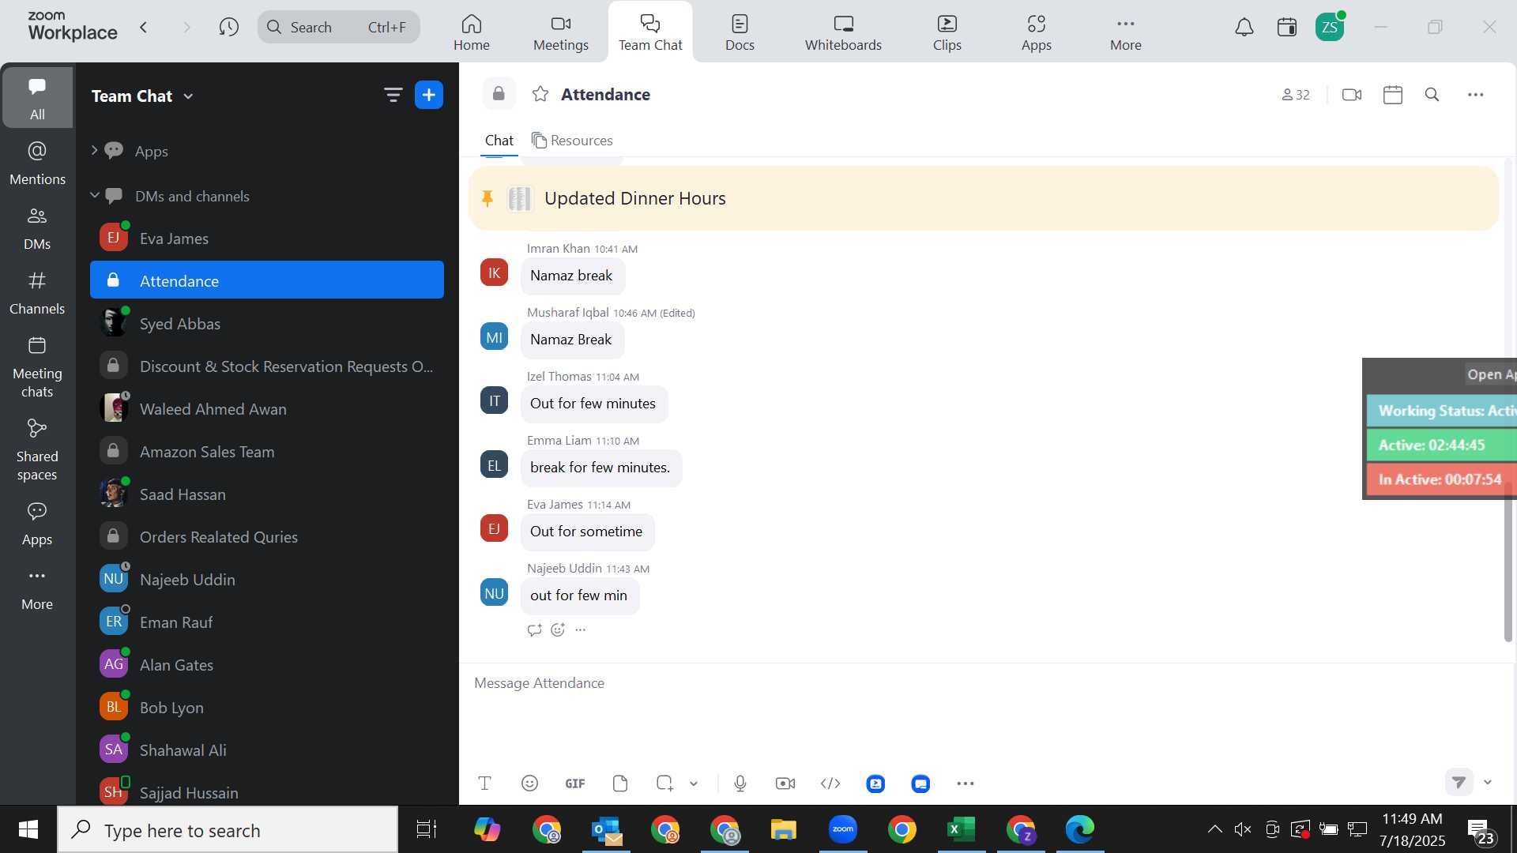Open composer more options ellipsis

(x=966, y=783)
